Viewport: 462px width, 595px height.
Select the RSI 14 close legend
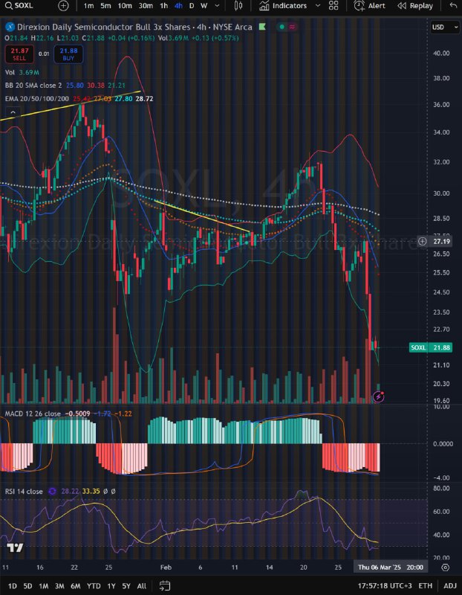(24, 492)
